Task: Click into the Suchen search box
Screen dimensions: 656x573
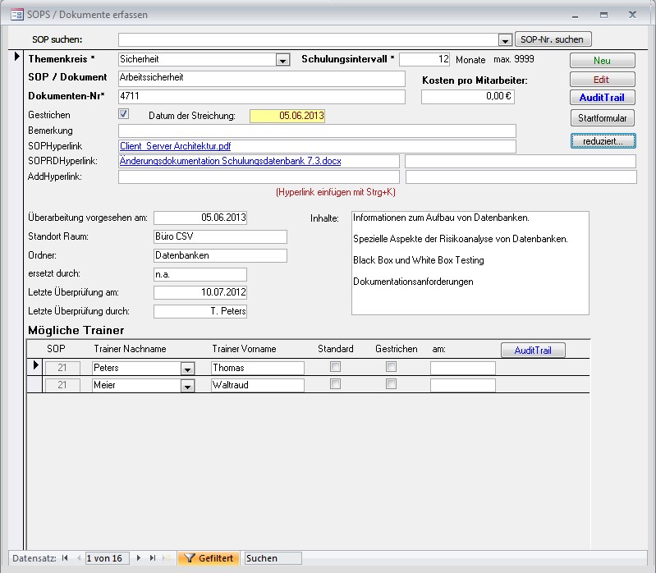Action: click(x=273, y=558)
